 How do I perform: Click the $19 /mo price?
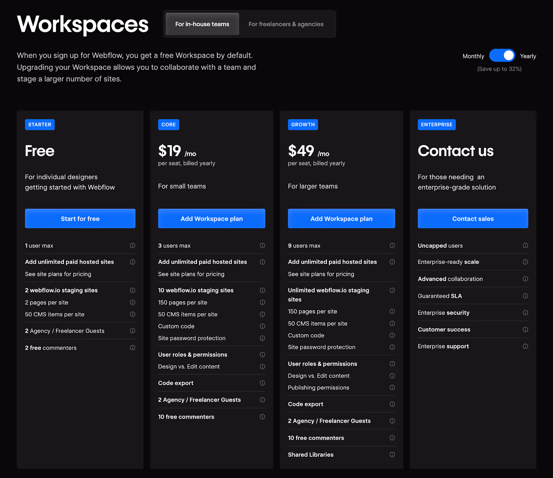pos(177,151)
